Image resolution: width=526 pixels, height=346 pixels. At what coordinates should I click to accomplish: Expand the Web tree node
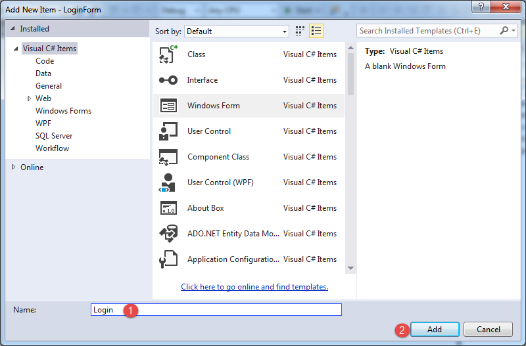coord(29,98)
